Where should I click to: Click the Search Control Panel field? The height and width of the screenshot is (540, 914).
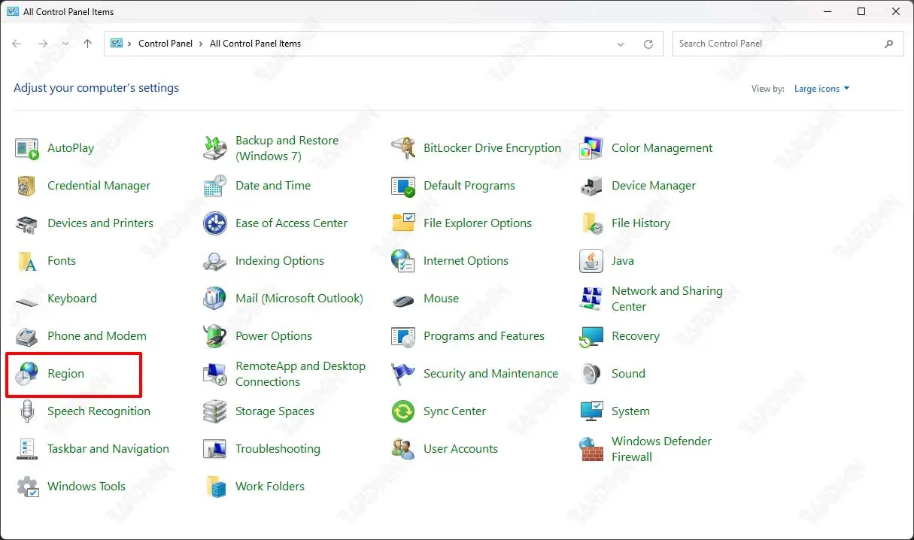click(x=779, y=44)
